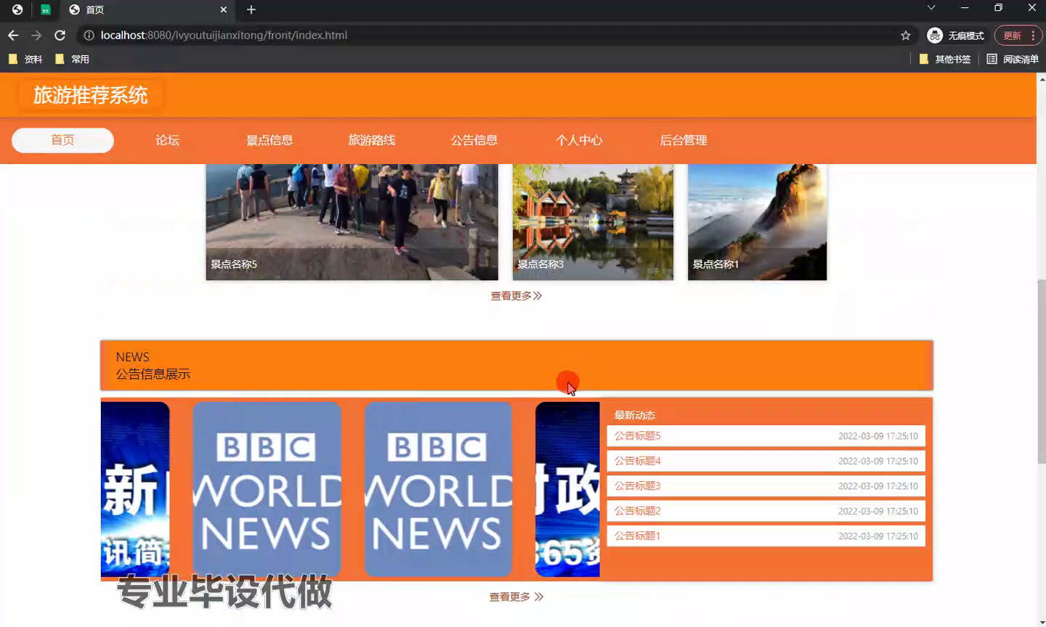1046x627 pixels.
Task: Open the 景点名称1 scenic spot image
Action: coord(757,221)
